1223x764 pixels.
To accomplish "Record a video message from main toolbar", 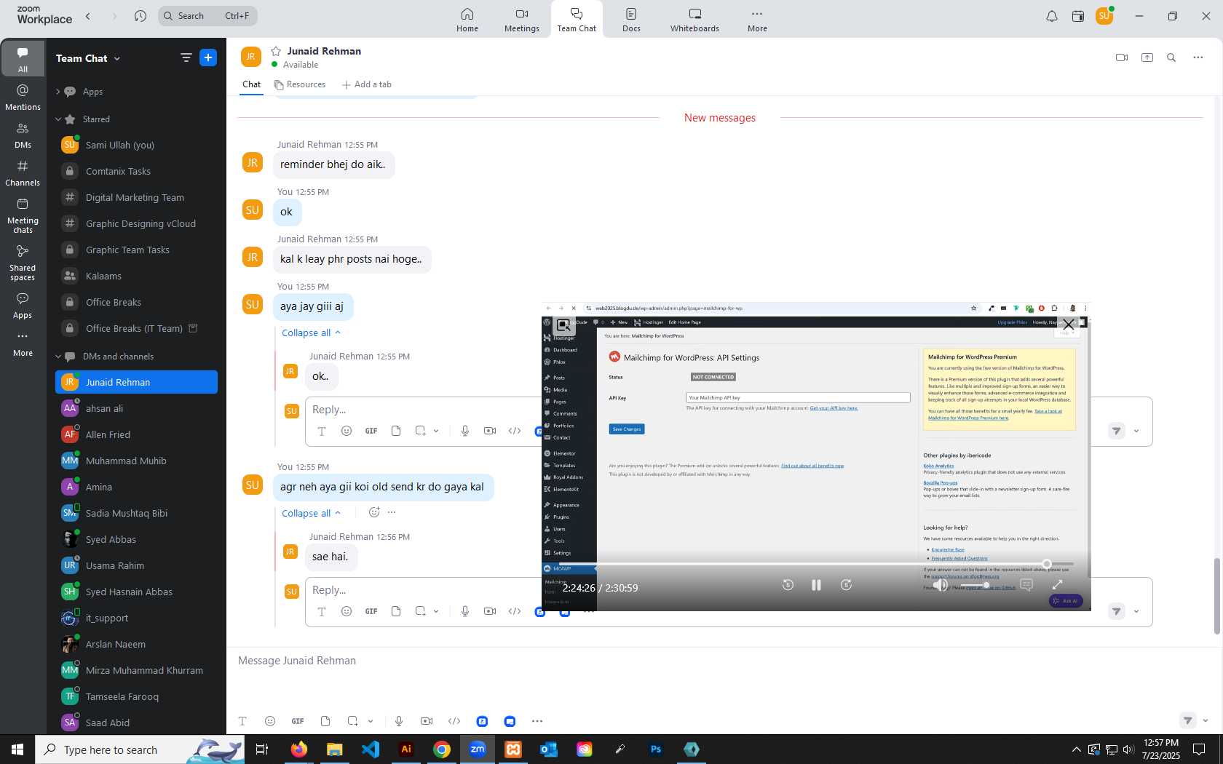I will click(x=427, y=721).
